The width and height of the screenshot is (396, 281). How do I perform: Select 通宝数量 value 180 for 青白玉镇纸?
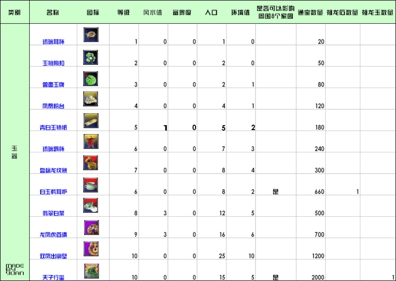pos(319,128)
